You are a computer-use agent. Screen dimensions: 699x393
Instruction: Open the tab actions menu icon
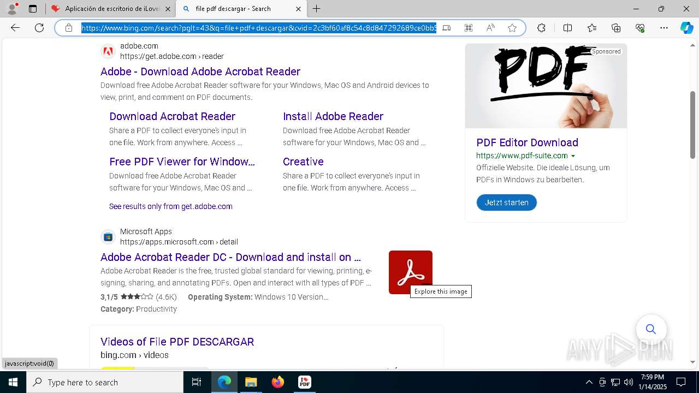(33, 9)
